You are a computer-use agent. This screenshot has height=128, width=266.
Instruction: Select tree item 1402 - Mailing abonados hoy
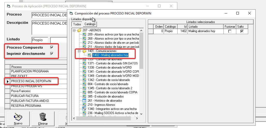[x=110, y=55]
